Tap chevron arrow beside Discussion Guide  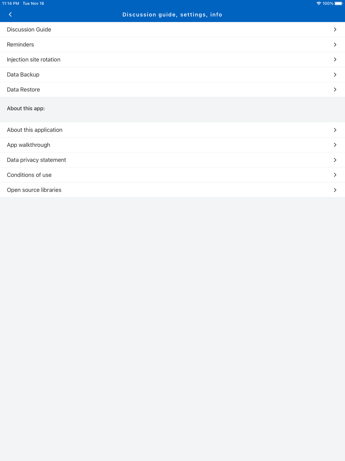[335, 30]
